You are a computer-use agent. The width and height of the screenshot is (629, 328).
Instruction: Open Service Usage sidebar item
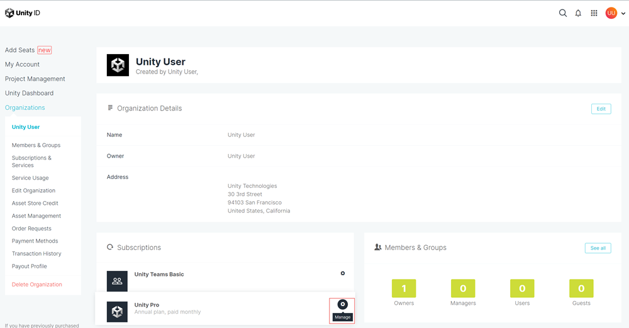30,178
